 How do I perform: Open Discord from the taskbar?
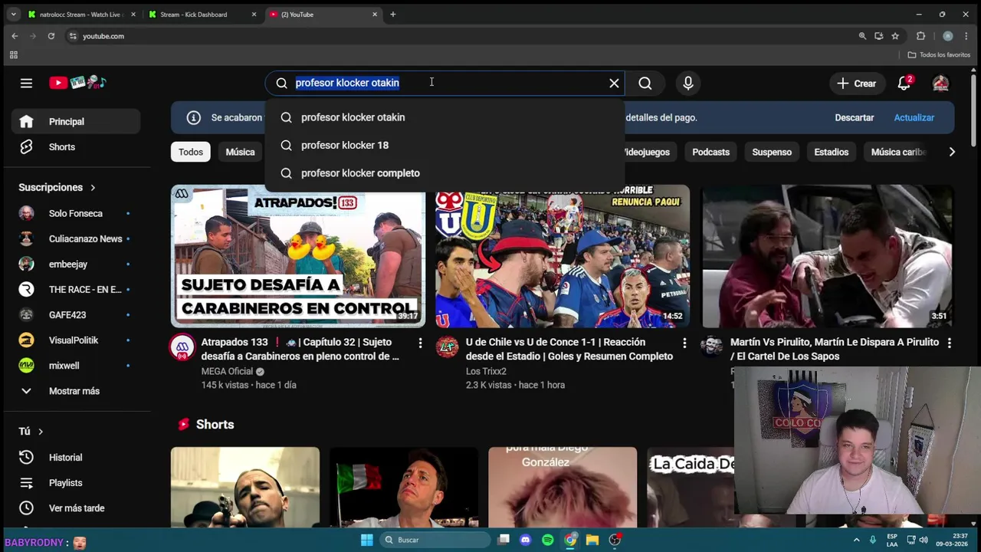click(525, 540)
